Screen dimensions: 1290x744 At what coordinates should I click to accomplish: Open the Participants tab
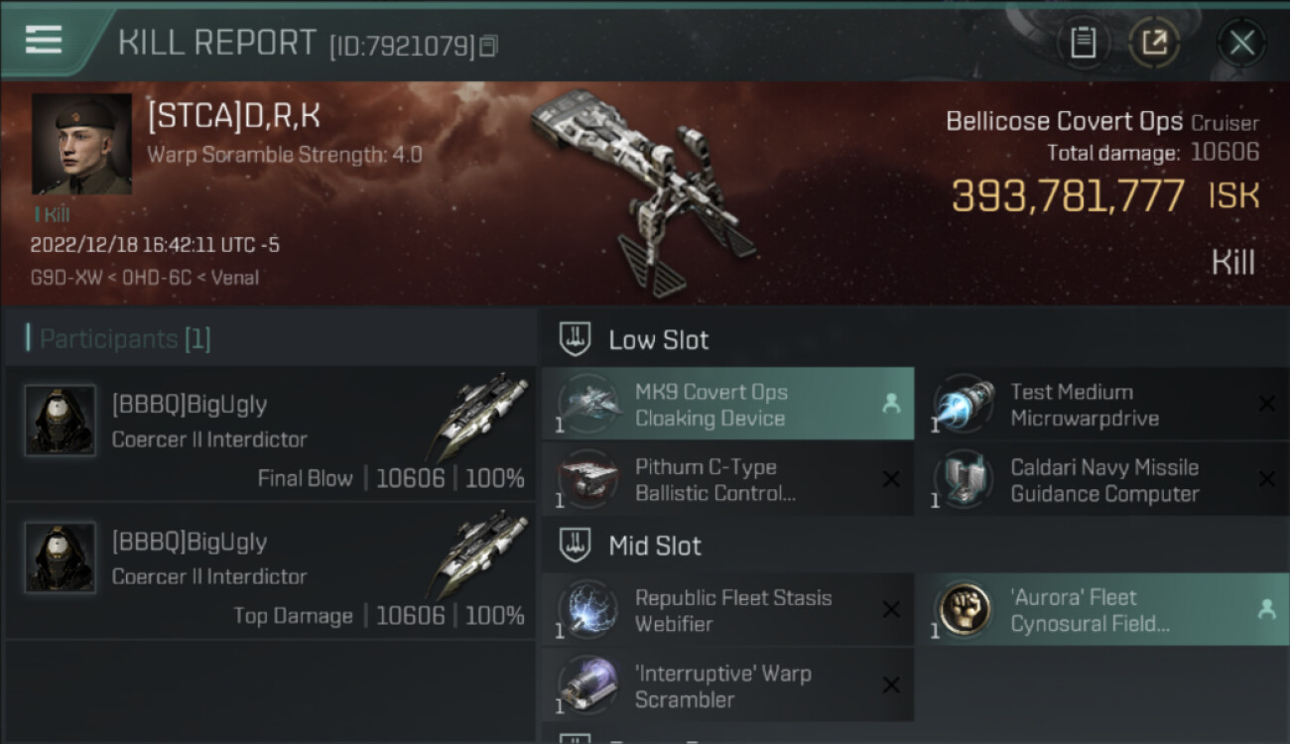click(x=119, y=339)
